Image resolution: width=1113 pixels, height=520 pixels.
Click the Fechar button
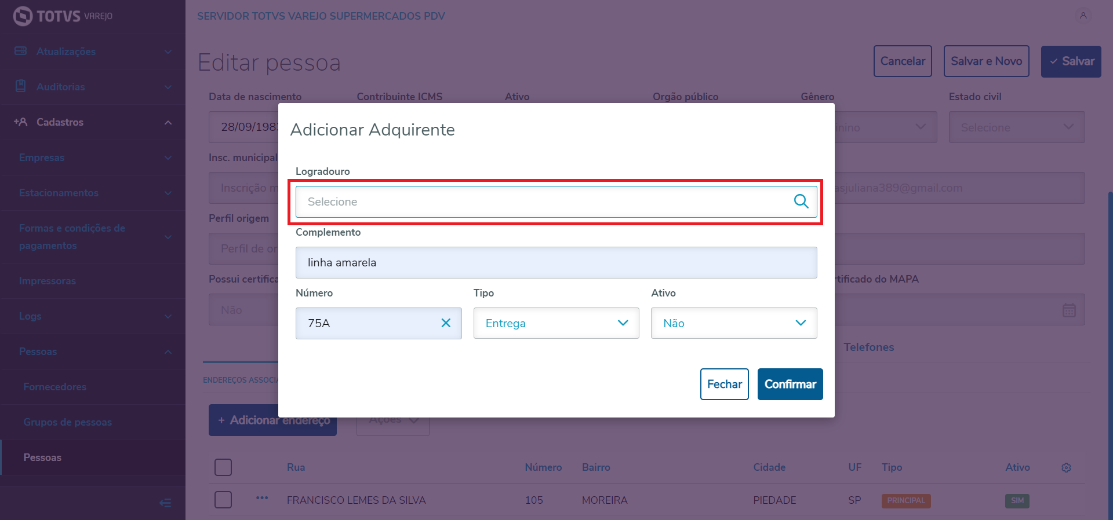(x=724, y=384)
